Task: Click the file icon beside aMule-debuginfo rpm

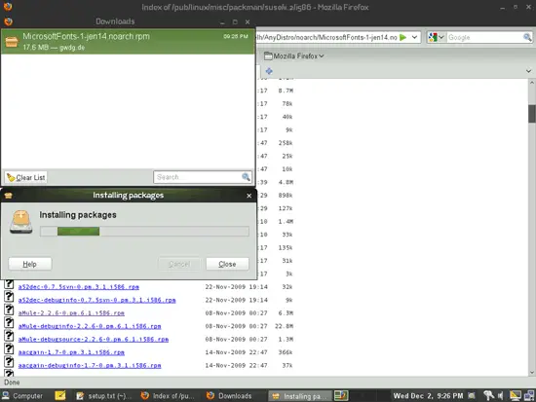Action: pos(9,323)
